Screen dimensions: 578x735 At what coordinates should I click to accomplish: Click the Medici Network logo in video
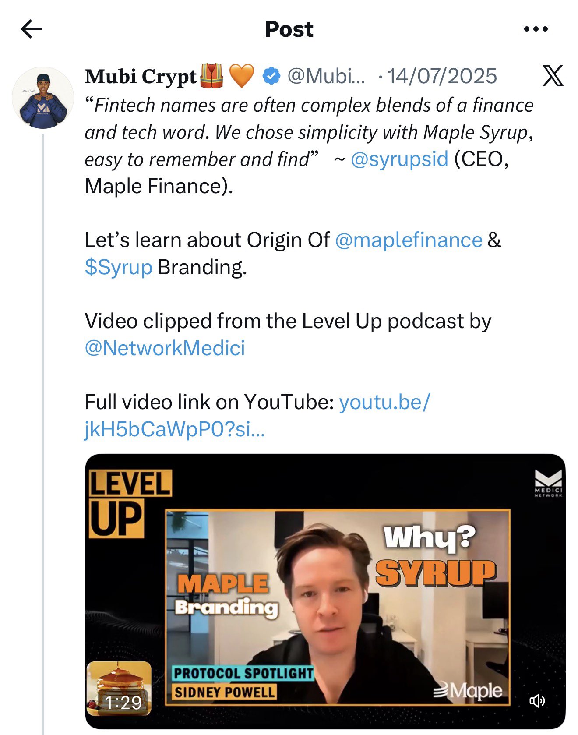click(548, 483)
